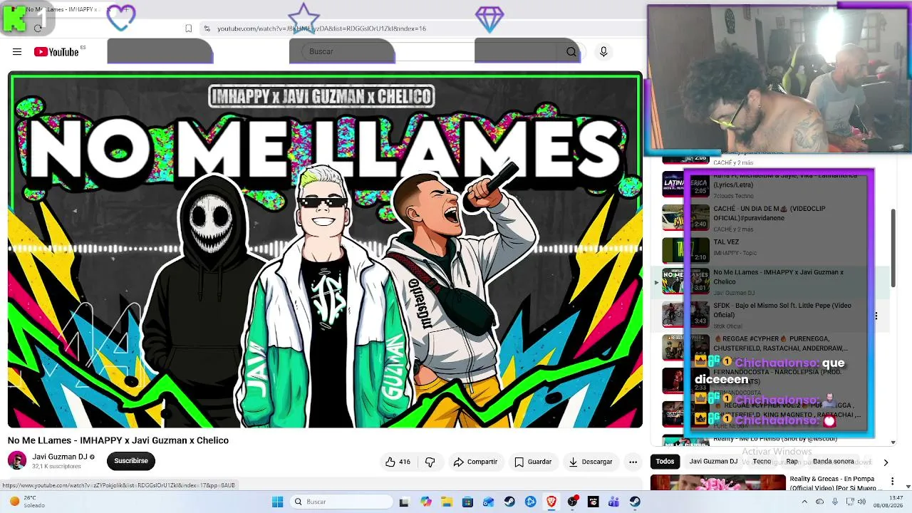Subscribe to Javi Guzman DJ via Suscribirse
Image resolution: width=912 pixels, height=513 pixels.
click(x=131, y=461)
